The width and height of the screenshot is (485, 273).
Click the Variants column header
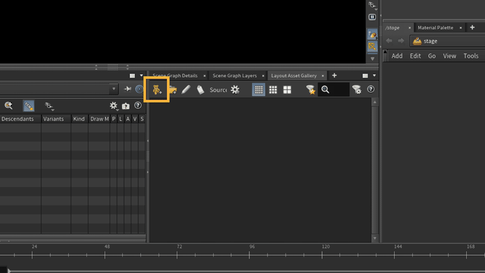point(56,119)
